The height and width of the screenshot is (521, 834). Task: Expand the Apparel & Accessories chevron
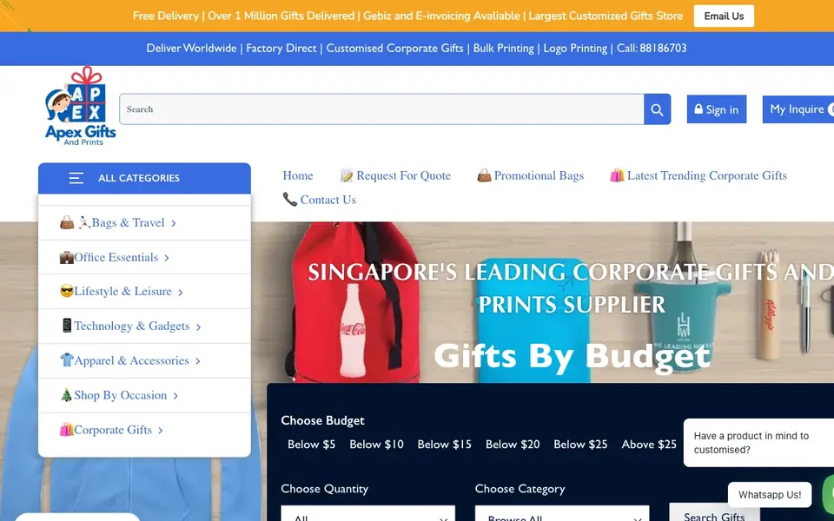pyautogui.click(x=198, y=361)
